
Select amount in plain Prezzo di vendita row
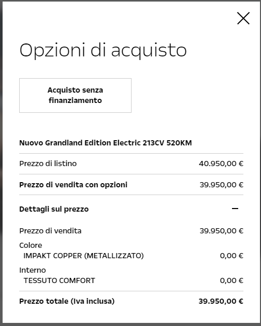point(222,231)
